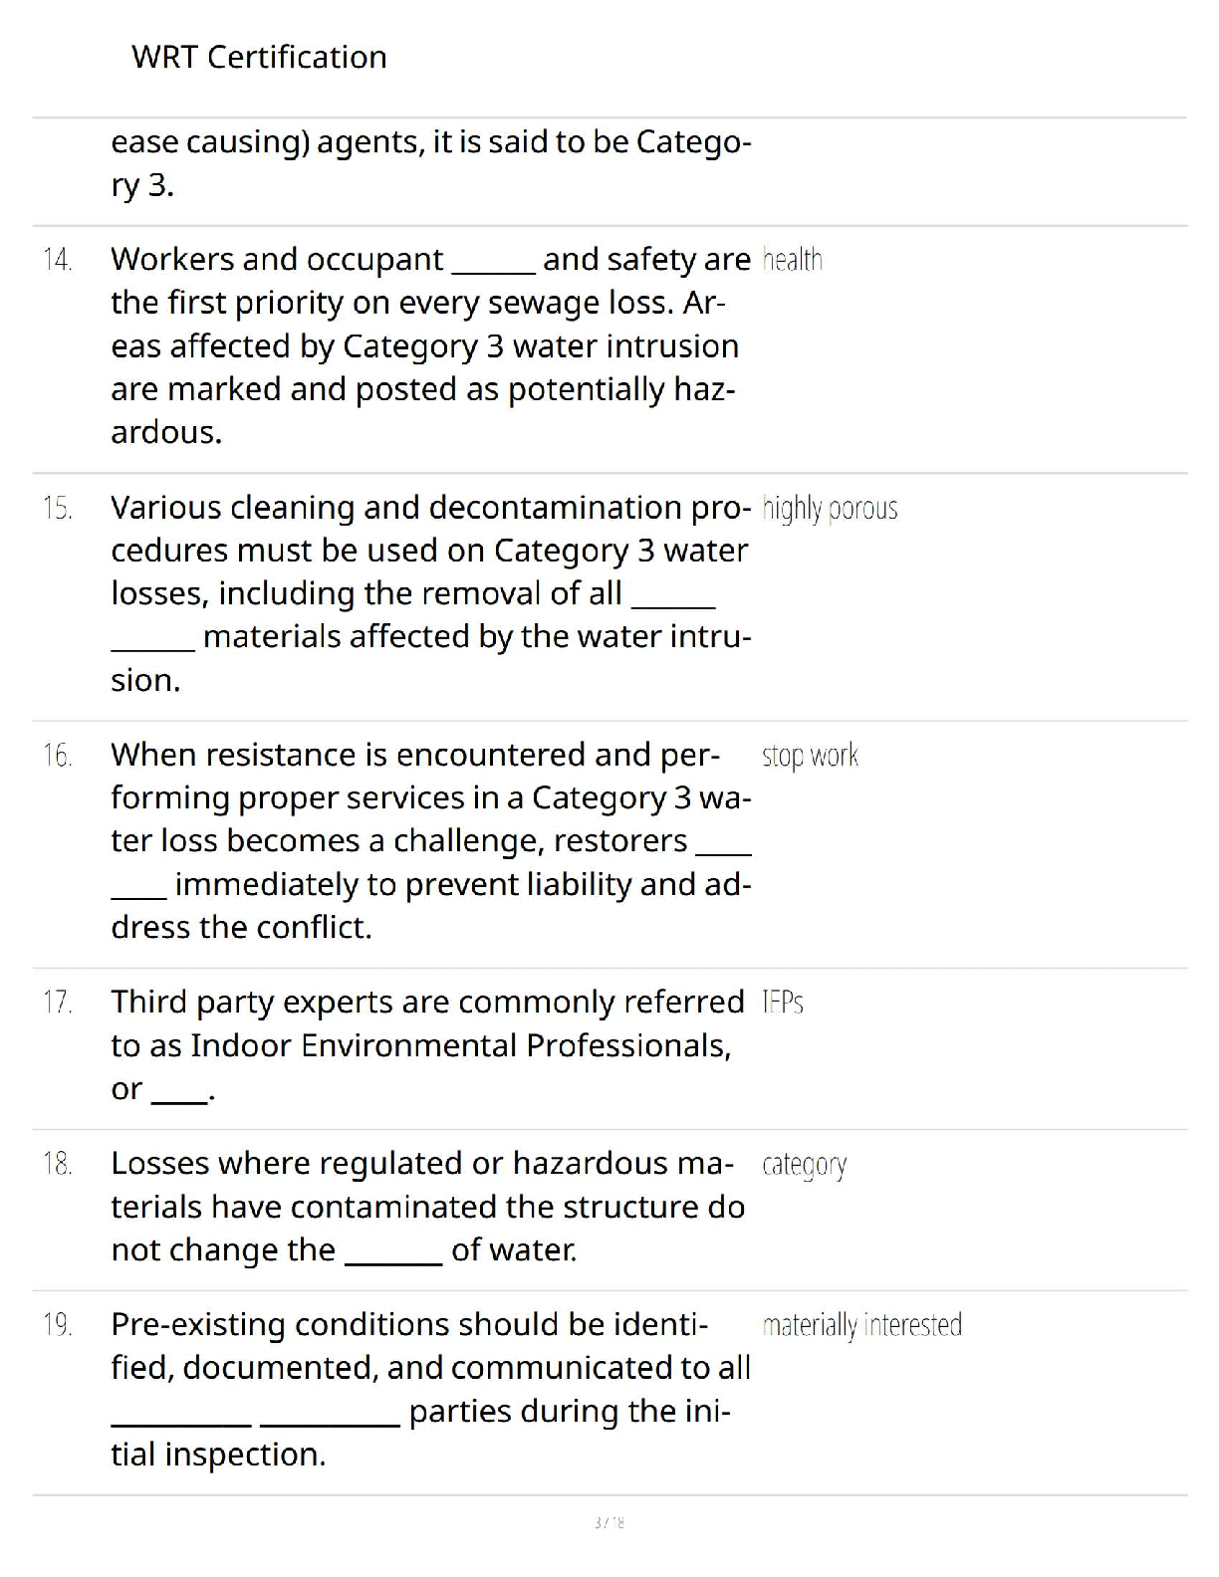This screenshot has height=1577, width=1219.
Task: Select question number 16
Action: click(x=58, y=756)
